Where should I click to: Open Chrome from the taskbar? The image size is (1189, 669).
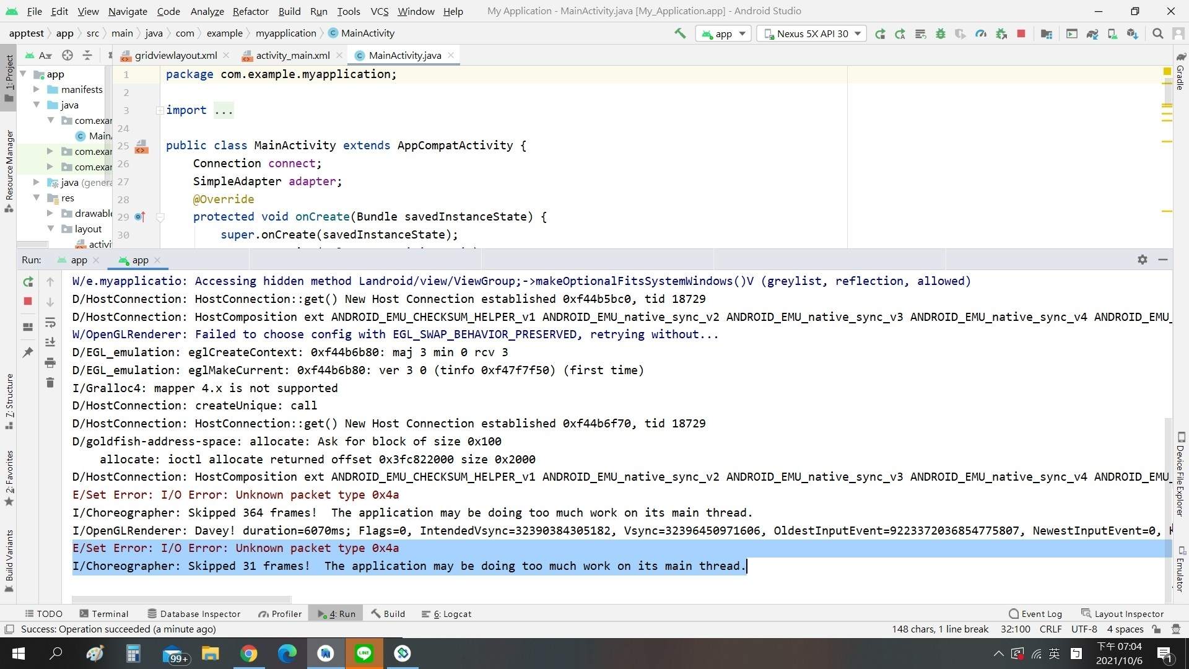click(248, 654)
